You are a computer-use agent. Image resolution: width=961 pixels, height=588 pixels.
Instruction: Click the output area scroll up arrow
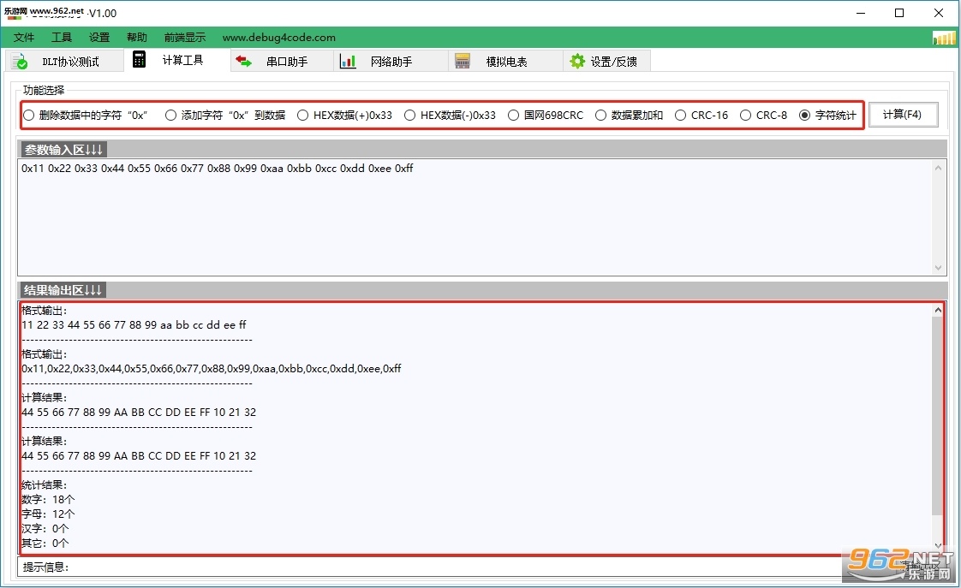pyautogui.click(x=938, y=310)
